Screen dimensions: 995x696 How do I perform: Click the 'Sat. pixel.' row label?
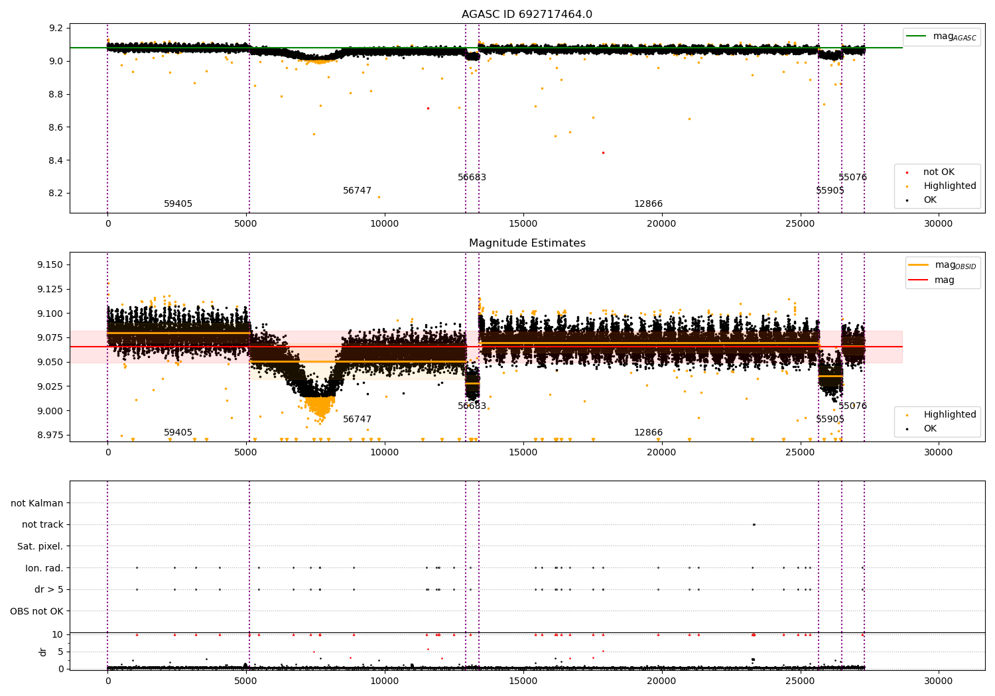pos(40,547)
